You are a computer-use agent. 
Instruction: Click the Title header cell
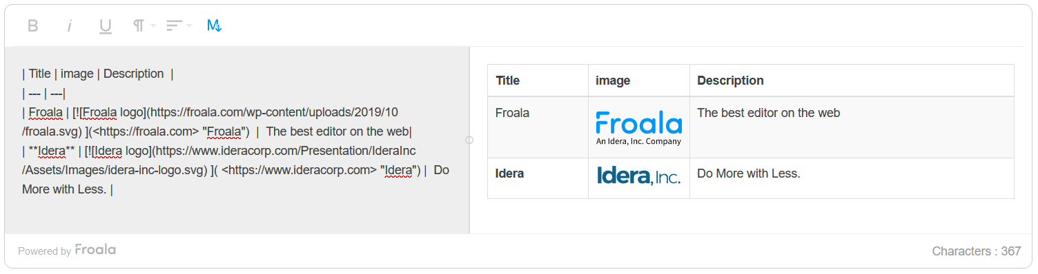click(x=538, y=81)
